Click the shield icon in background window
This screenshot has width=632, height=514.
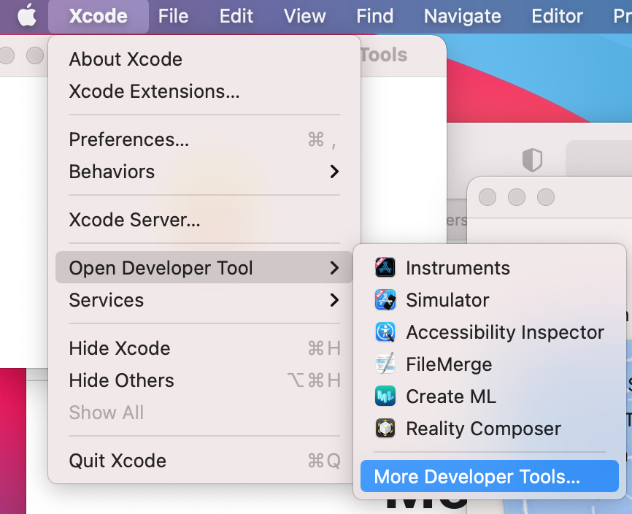[x=532, y=160]
